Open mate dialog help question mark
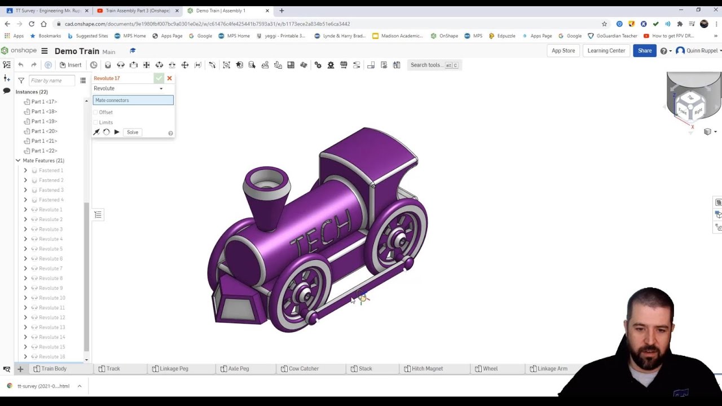 point(170,133)
